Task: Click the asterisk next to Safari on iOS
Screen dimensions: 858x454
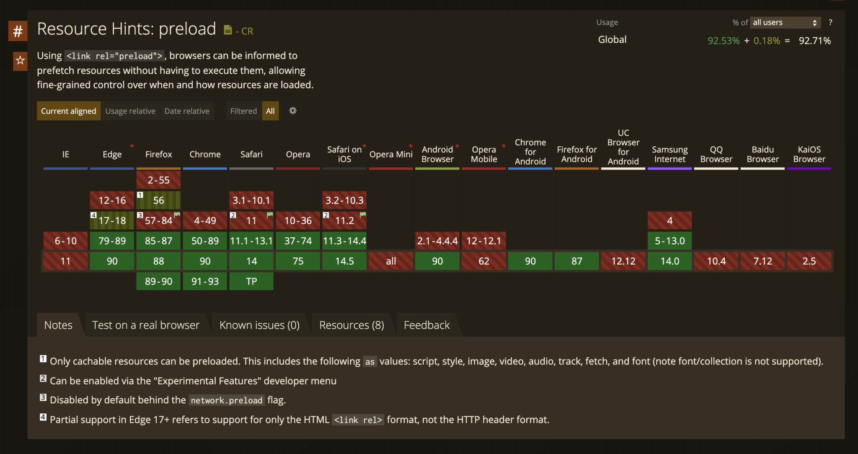Action: [x=364, y=146]
